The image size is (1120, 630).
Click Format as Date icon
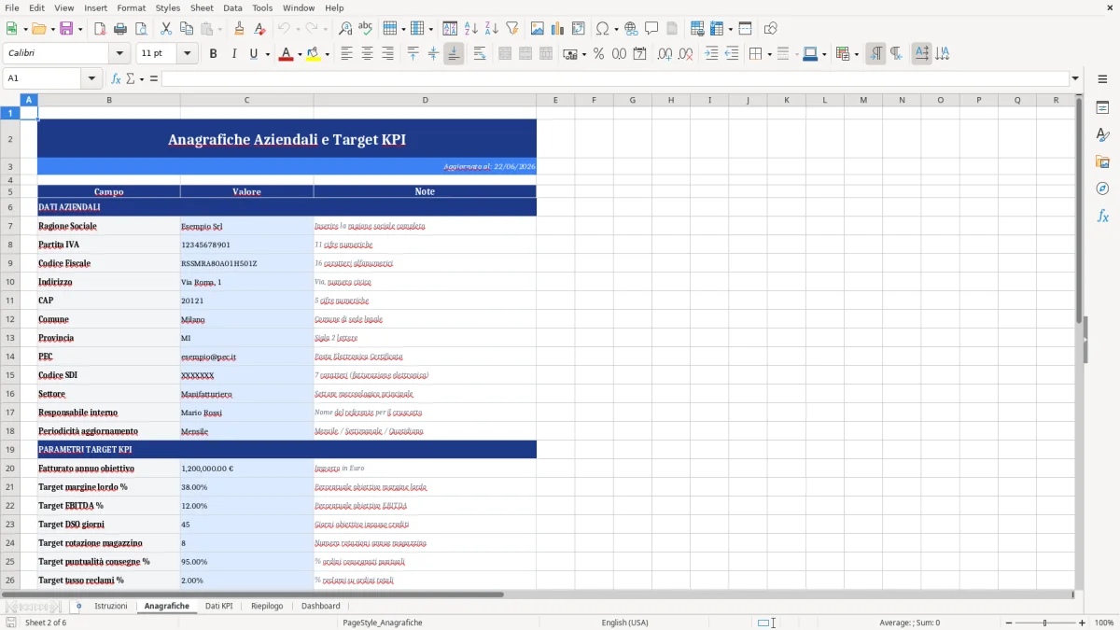click(x=639, y=54)
